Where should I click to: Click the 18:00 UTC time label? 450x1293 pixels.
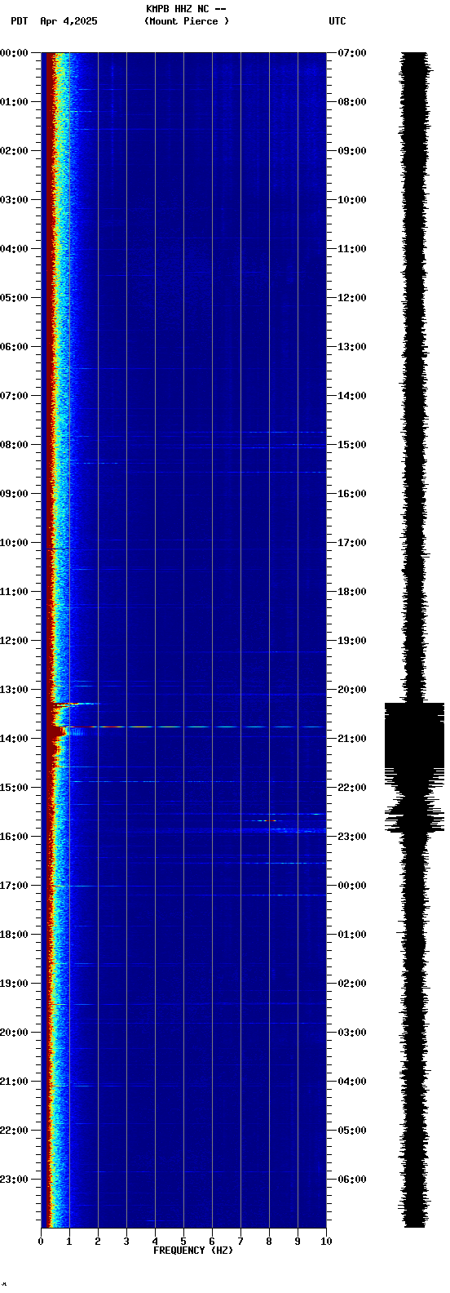tap(352, 592)
